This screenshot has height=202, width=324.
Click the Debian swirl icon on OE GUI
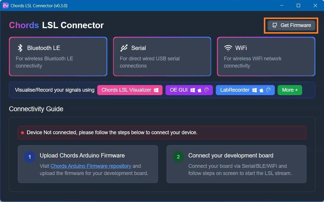pos(206,90)
